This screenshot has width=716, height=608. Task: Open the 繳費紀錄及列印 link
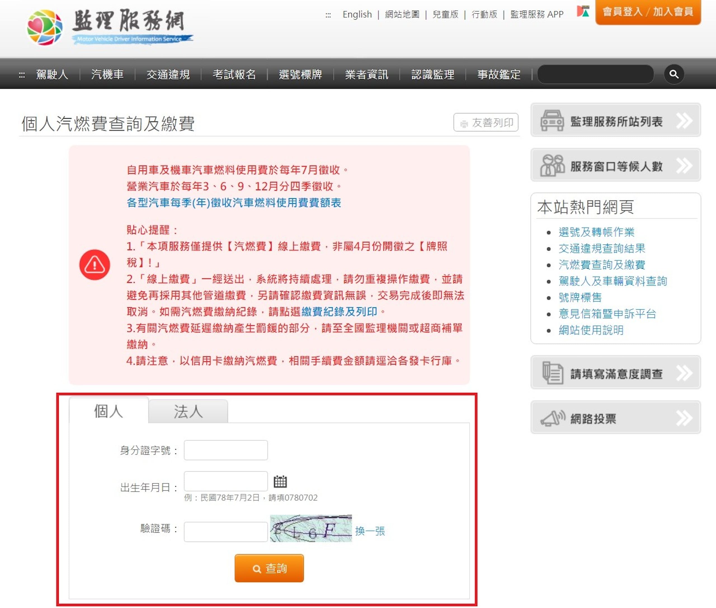(339, 312)
